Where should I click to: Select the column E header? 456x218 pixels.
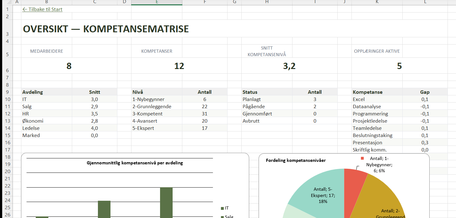click(x=157, y=2)
